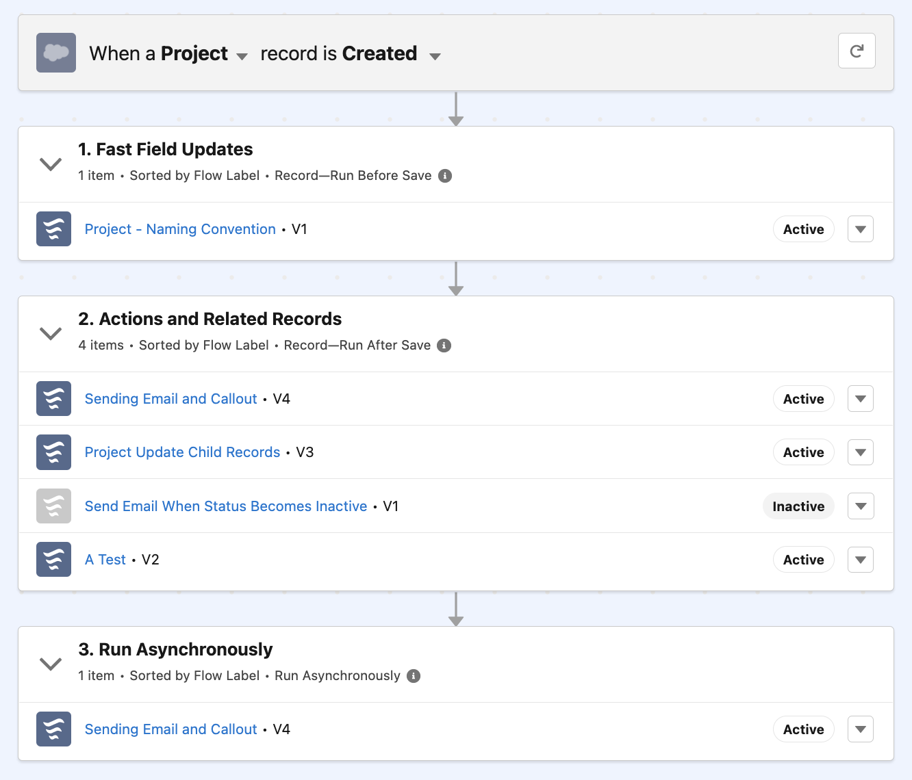The width and height of the screenshot is (912, 780).
Task: Open the Project - Naming Convention flow link
Action: 180,229
